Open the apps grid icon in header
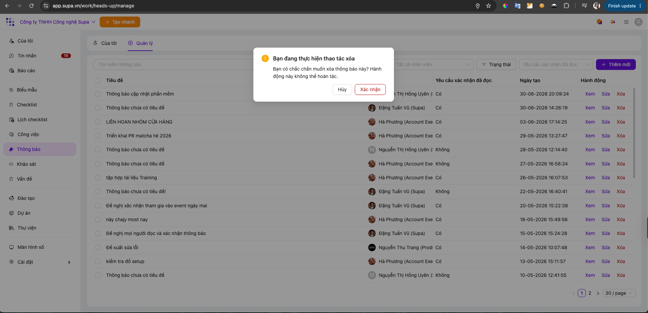648x313 pixels. click(x=626, y=22)
